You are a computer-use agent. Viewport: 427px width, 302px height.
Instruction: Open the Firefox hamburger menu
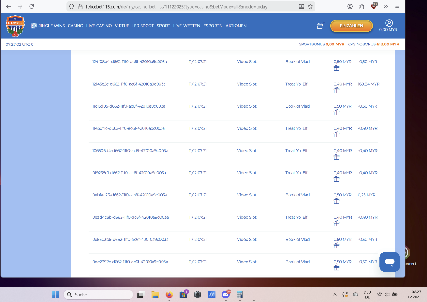point(397,6)
